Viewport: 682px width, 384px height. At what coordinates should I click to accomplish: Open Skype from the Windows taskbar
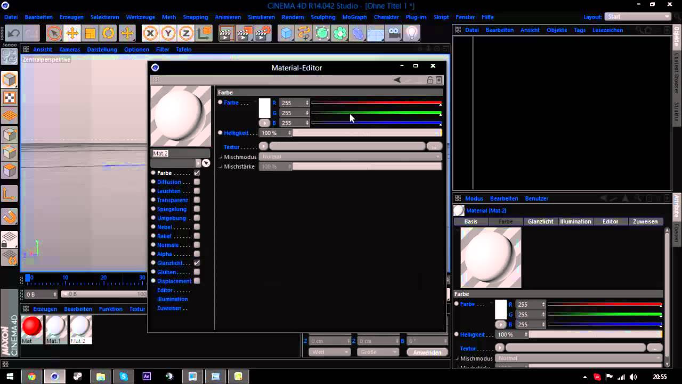click(124, 377)
